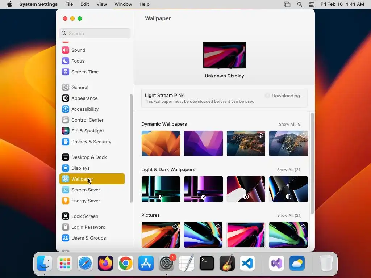The width and height of the screenshot is (371, 278).
Task: Select the orange Ventura dynamic wallpaper
Action: tap(161, 143)
